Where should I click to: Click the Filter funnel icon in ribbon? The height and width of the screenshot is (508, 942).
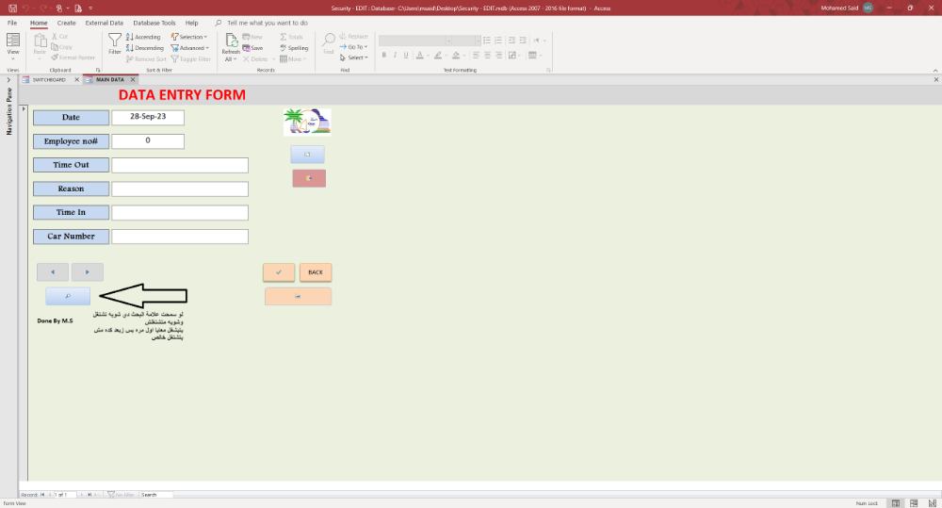click(x=115, y=41)
